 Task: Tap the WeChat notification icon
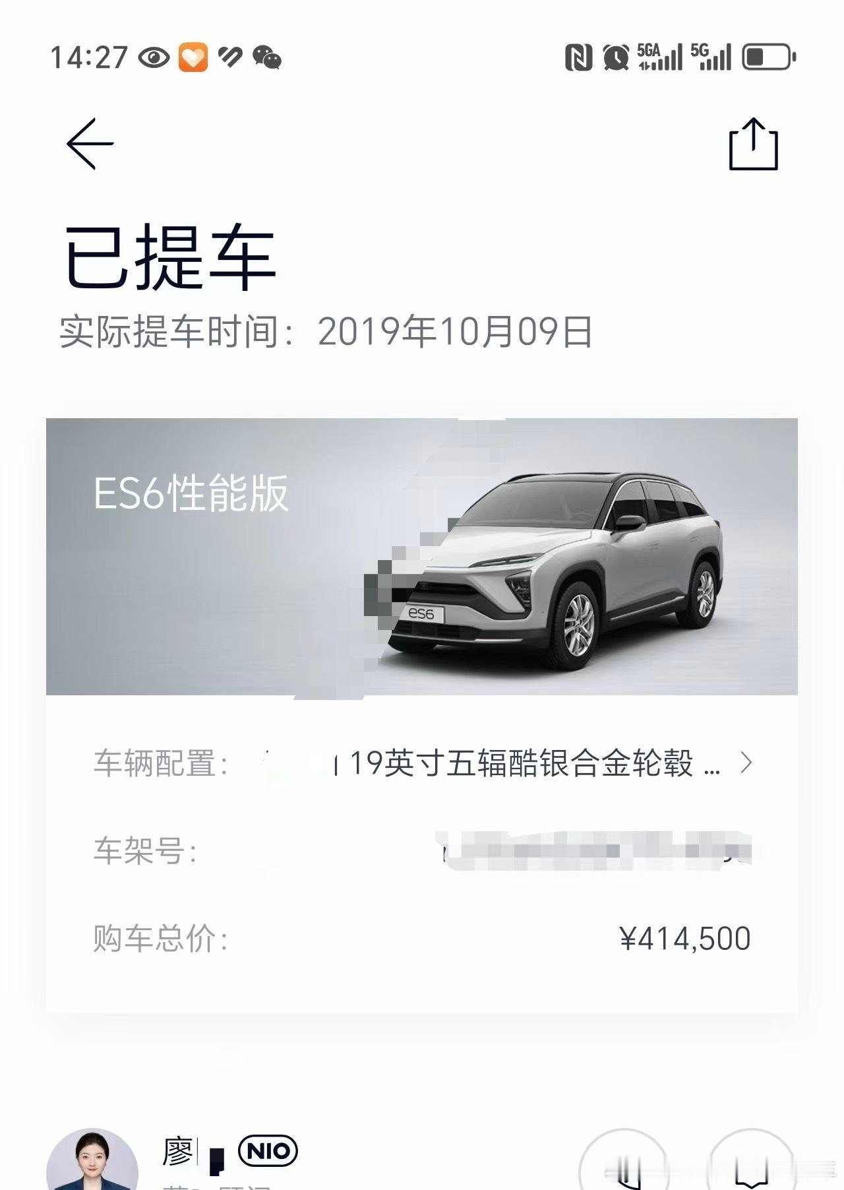click(267, 57)
